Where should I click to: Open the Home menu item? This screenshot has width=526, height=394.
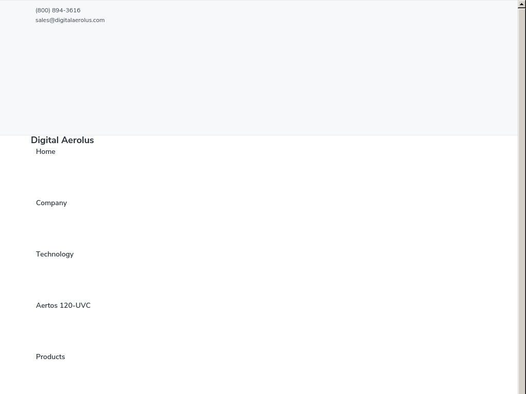click(x=46, y=151)
